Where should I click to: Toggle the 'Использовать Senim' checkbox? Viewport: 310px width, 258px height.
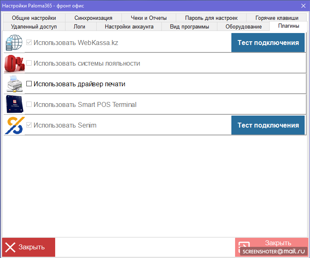pos(29,125)
